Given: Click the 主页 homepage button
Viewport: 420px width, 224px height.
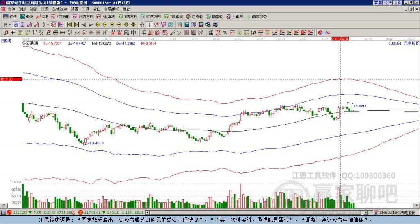Looking at the screenshot, I should click(x=397, y=3).
